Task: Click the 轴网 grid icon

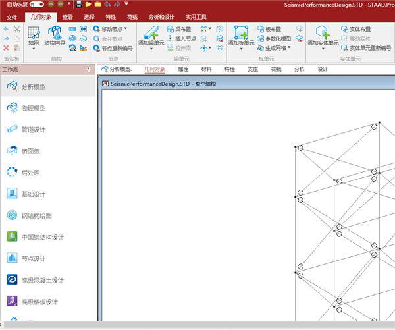Action: [34, 32]
